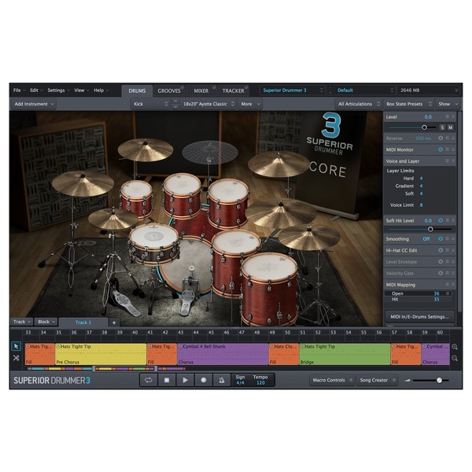The height and width of the screenshot is (472, 472).
Task: Start recording with the record button
Action: coord(204,380)
